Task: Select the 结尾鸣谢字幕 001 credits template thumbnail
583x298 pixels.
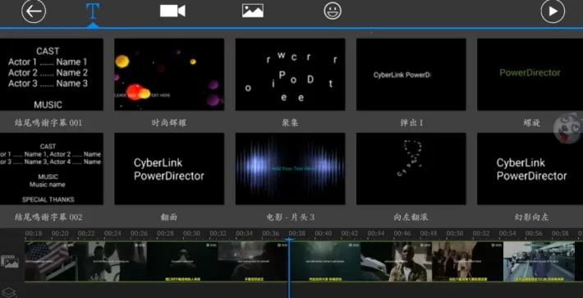Action: click(51, 75)
